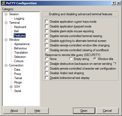Check Disable xterm-style mouse reporting
The image size is (122, 116).
[x=47, y=31]
